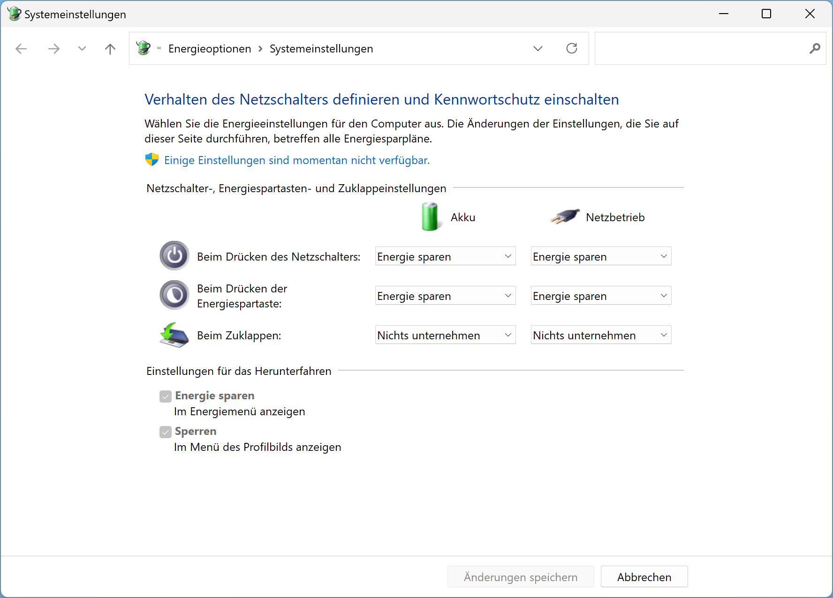Maximize the Systemeinstellungen window
The width and height of the screenshot is (833, 598).
click(766, 14)
